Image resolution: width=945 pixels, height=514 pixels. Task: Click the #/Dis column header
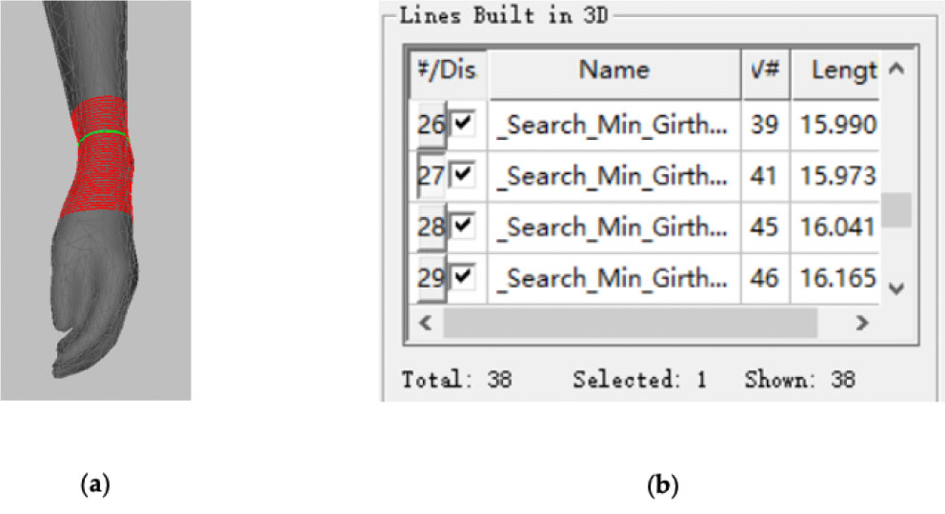click(448, 70)
